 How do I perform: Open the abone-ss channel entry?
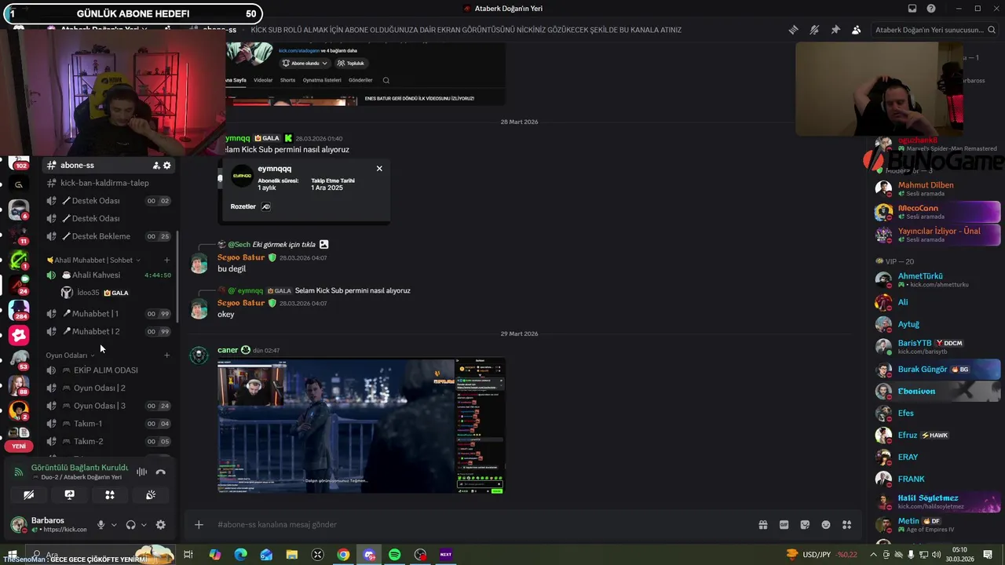pos(109,166)
